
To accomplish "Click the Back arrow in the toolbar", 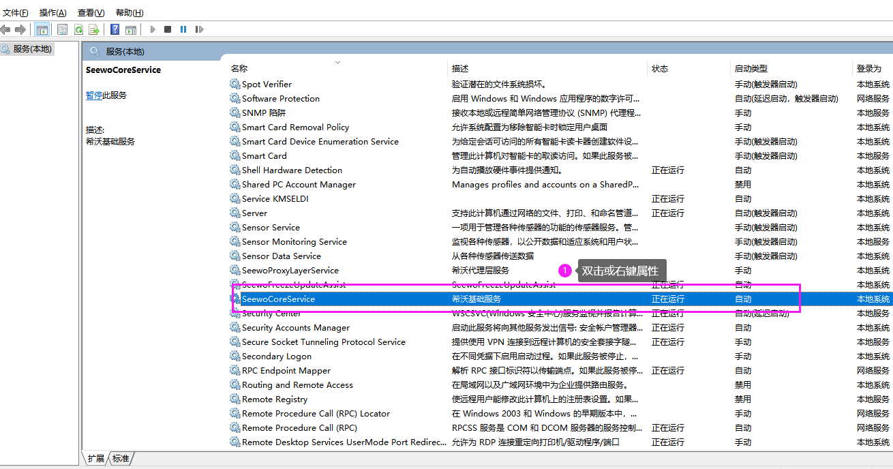I will point(6,29).
